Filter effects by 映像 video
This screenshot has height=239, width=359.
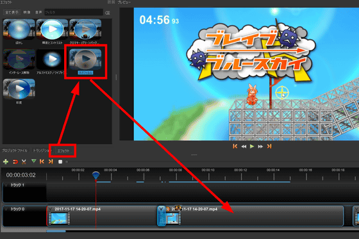pyautogui.click(x=27, y=12)
